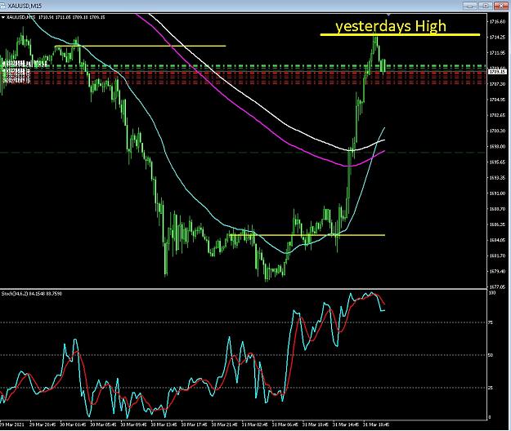Viewport: 511px width, 431px height.
Task: Click the 30 Mar 01:45 time axis label
Action: click(73, 424)
